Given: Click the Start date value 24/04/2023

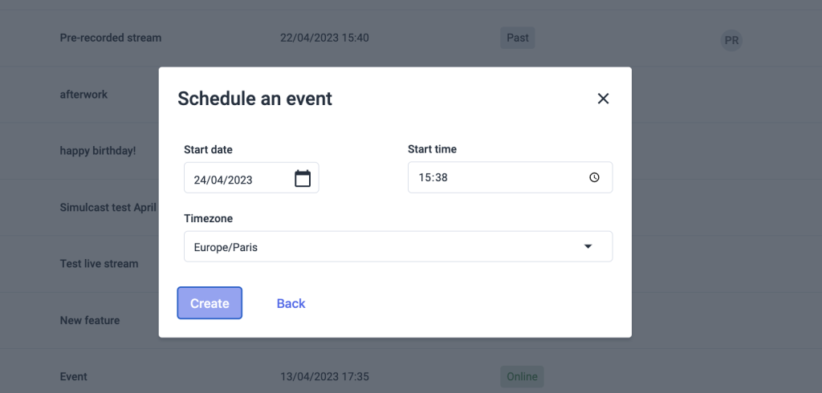Looking at the screenshot, I should pos(224,180).
